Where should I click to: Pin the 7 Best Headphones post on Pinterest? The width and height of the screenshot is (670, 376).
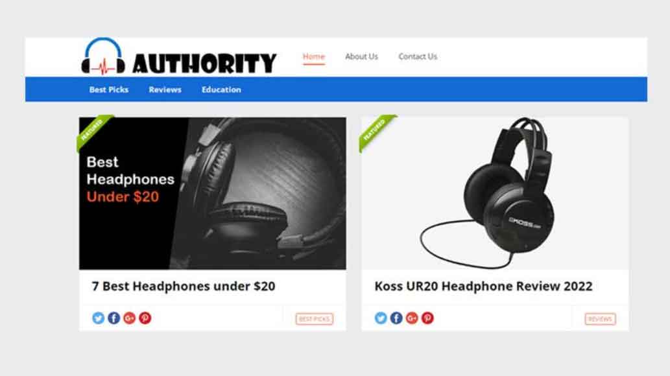145,318
